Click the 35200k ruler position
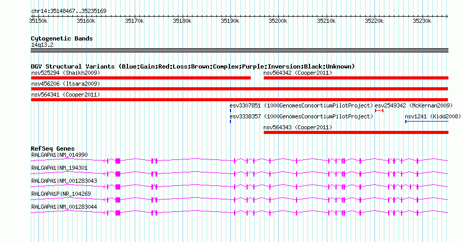Viewport: 463px width, 242px height. (278, 21)
